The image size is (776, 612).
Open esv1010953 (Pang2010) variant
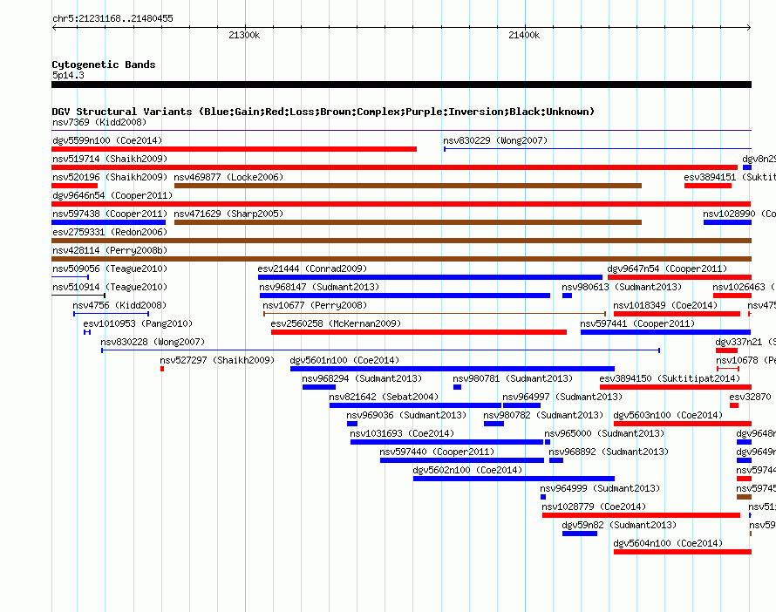[x=138, y=323]
